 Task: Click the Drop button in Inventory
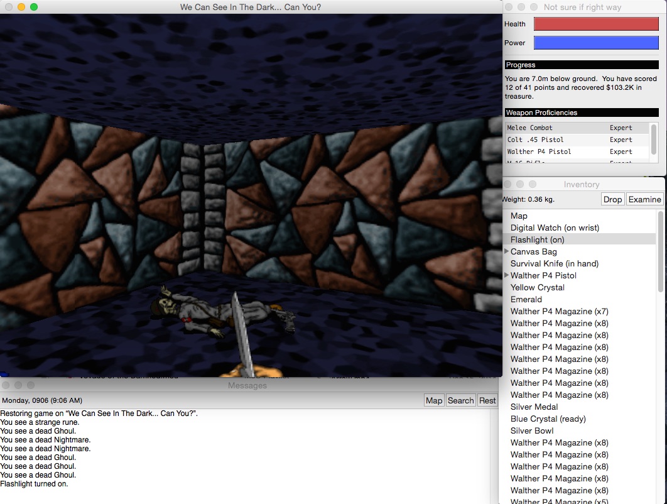click(612, 199)
